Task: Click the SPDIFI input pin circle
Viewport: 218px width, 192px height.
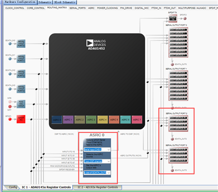Action: pos(10,119)
